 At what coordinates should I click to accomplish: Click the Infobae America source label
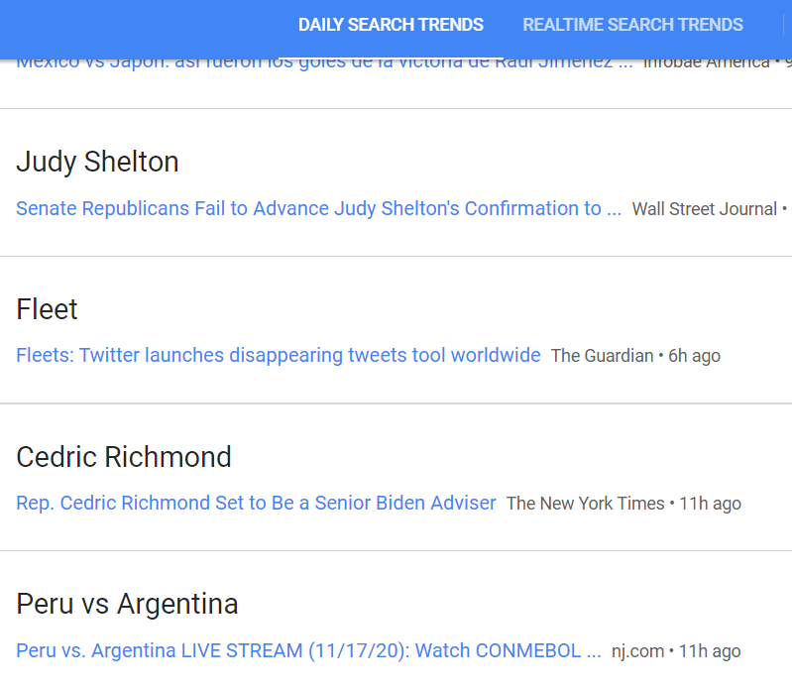(706, 62)
